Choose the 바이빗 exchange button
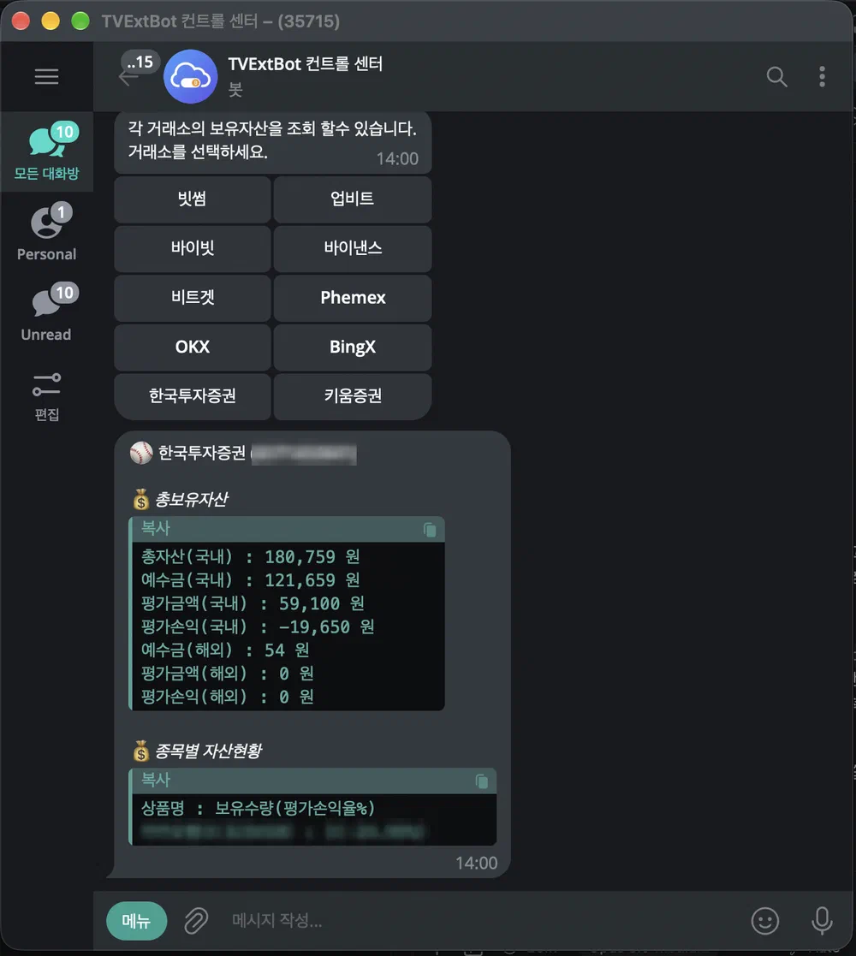856x956 pixels. [x=193, y=249]
